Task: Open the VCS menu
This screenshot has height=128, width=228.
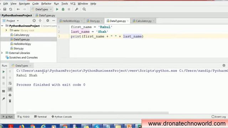Action: tap(73, 4)
